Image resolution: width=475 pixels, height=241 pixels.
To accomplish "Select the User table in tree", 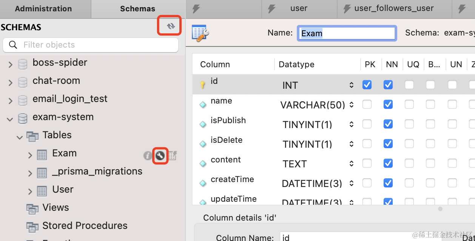I will [x=63, y=190].
